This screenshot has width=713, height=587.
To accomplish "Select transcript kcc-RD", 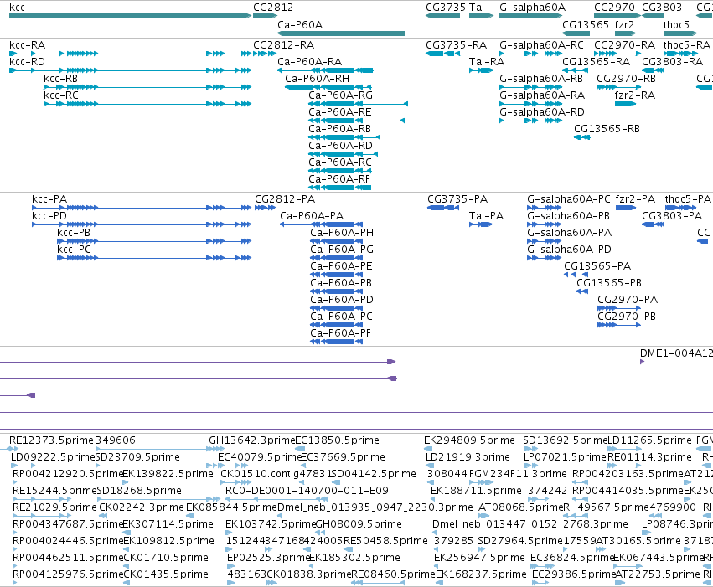I will coord(28,62).
